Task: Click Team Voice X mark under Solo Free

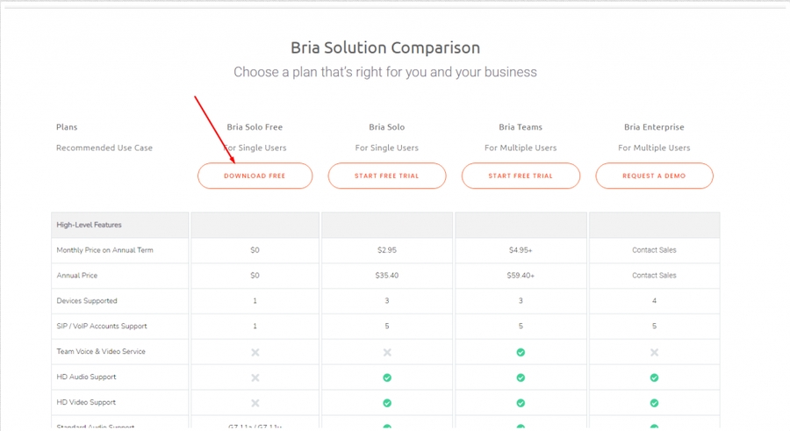Action: [255, 352]
